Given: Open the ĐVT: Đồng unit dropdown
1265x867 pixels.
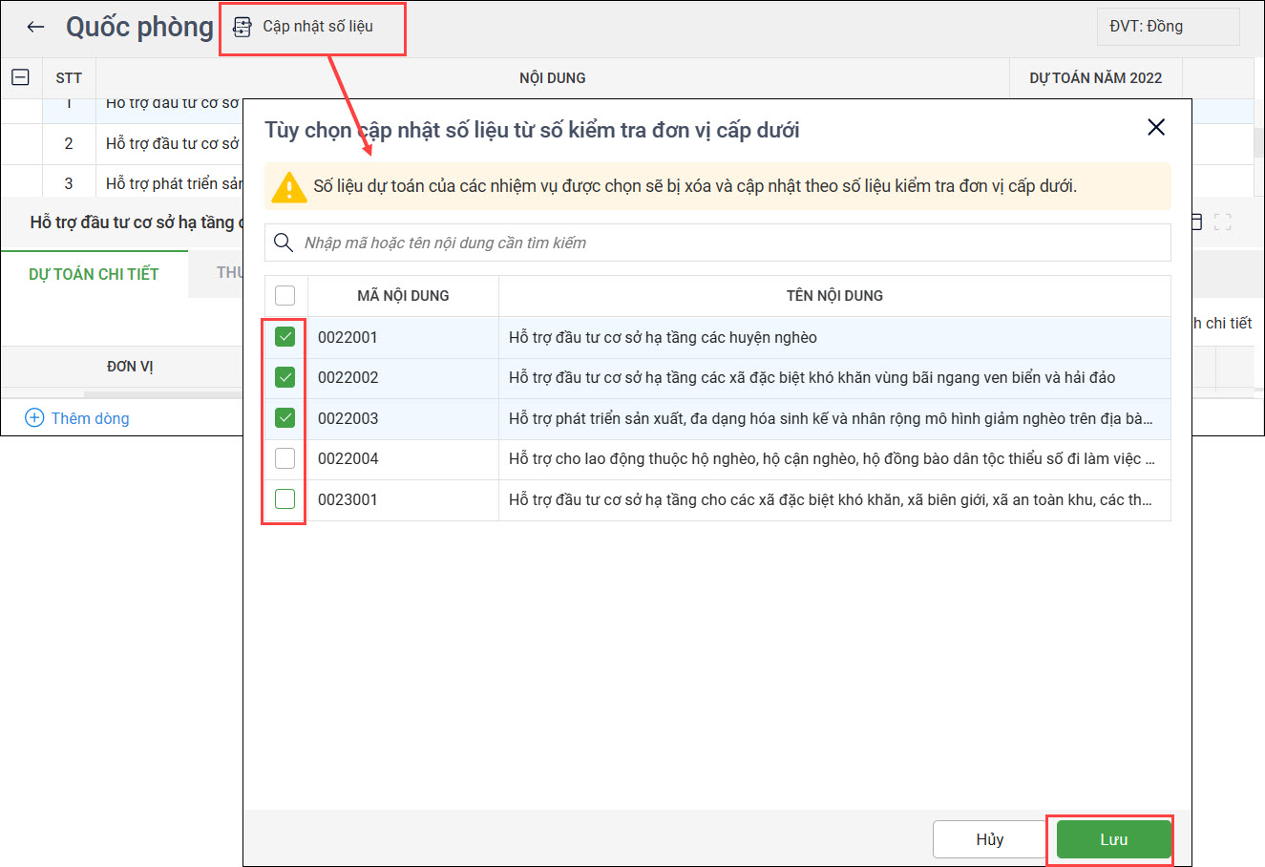Looking at the screenshot, I should point(1168,27).
